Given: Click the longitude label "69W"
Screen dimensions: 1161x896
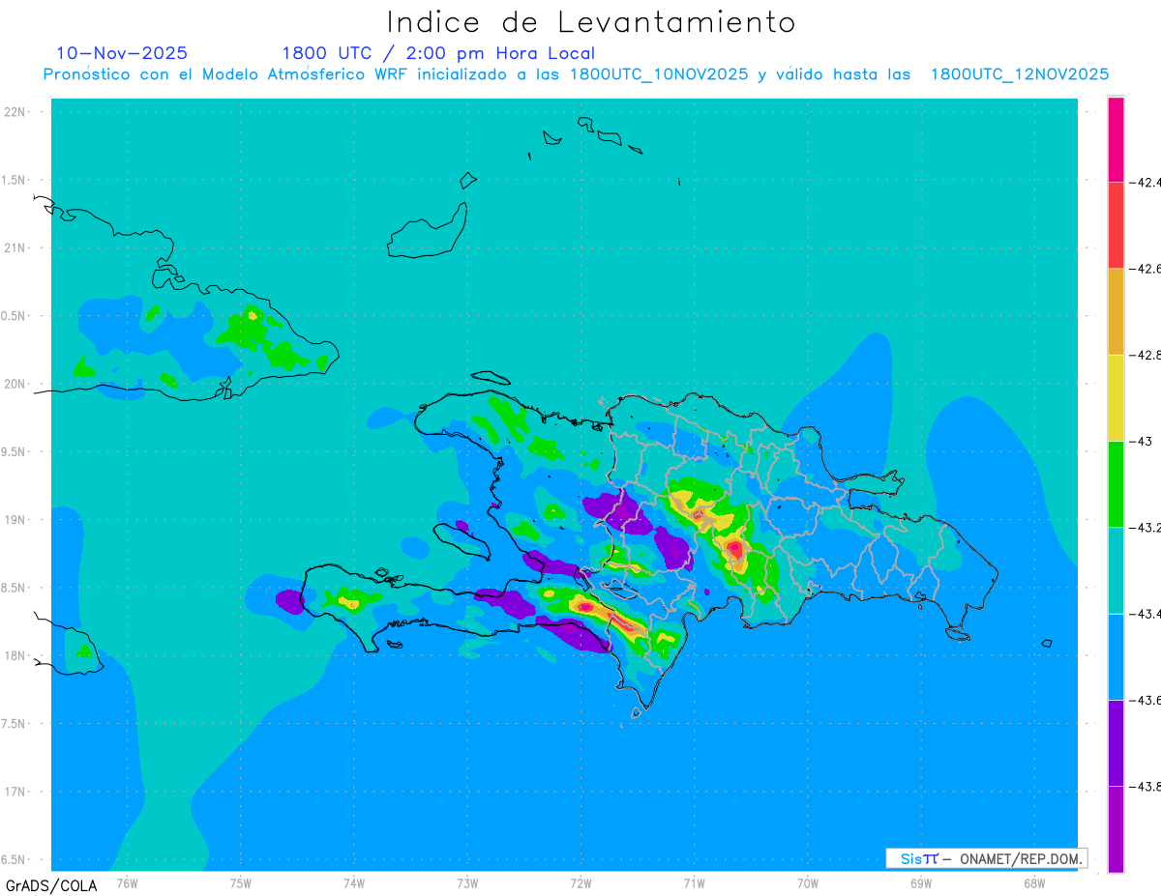Looking at the screenshot, I should click(x=921, y=882).
